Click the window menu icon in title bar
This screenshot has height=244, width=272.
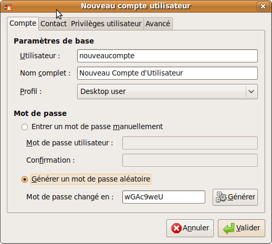coord(8,6)
